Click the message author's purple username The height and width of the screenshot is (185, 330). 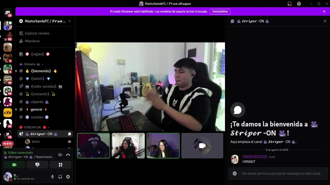(255, 157)
